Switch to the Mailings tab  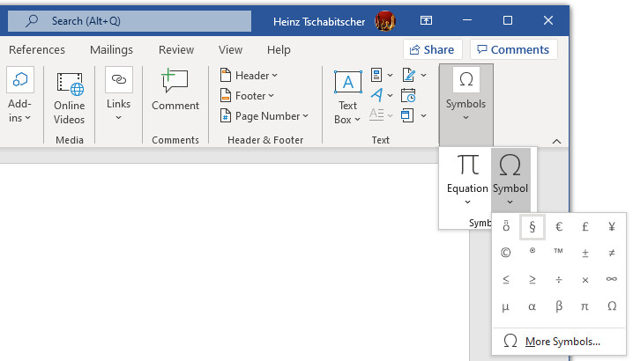(111, 49)
